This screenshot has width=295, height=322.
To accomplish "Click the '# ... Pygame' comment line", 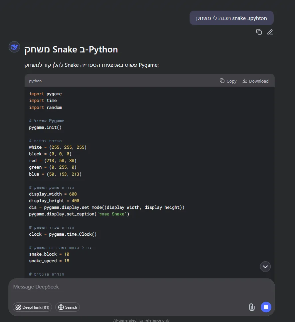I will tap(47, 121).
